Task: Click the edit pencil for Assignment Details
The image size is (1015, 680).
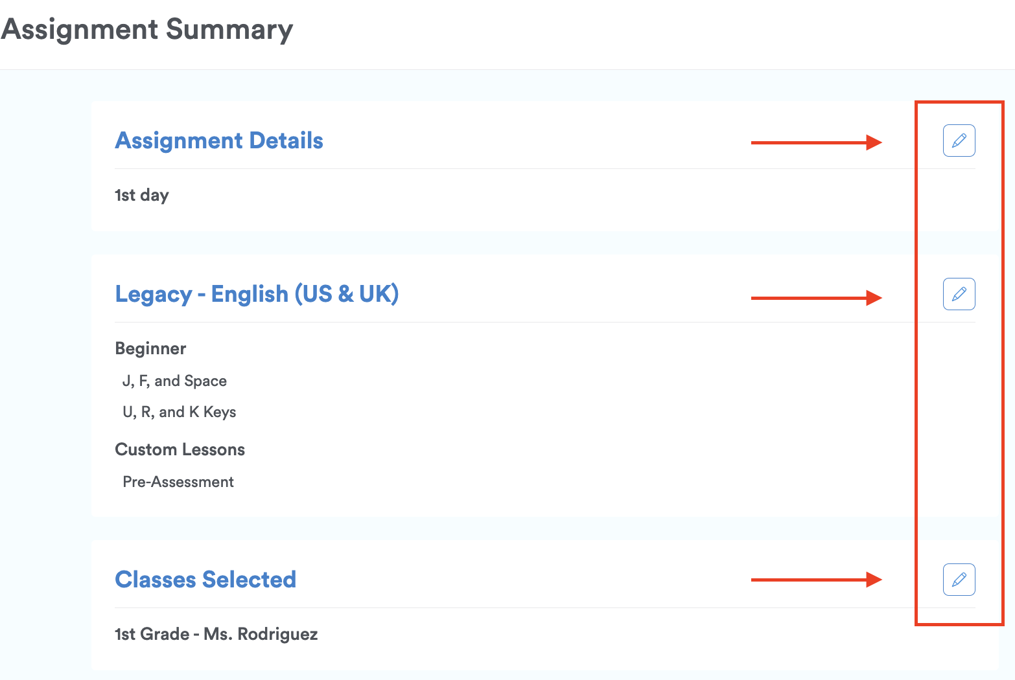Action: [959, 141]
